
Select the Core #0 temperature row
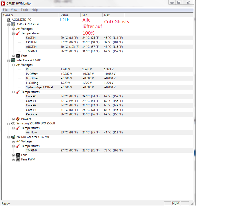point(109,97)
